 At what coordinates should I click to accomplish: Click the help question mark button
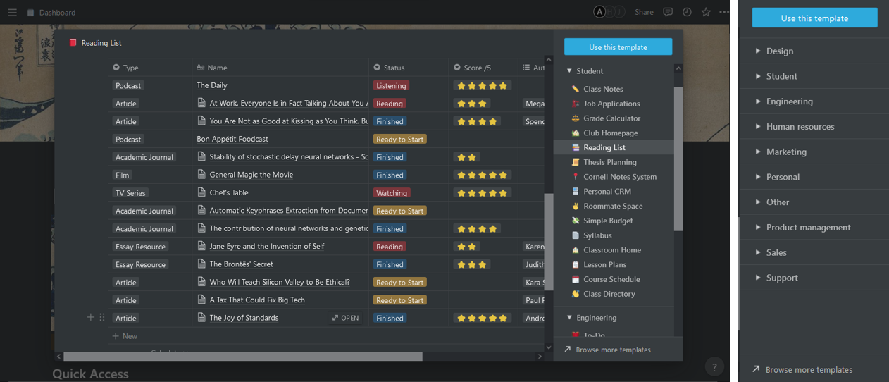click(714, 366)
